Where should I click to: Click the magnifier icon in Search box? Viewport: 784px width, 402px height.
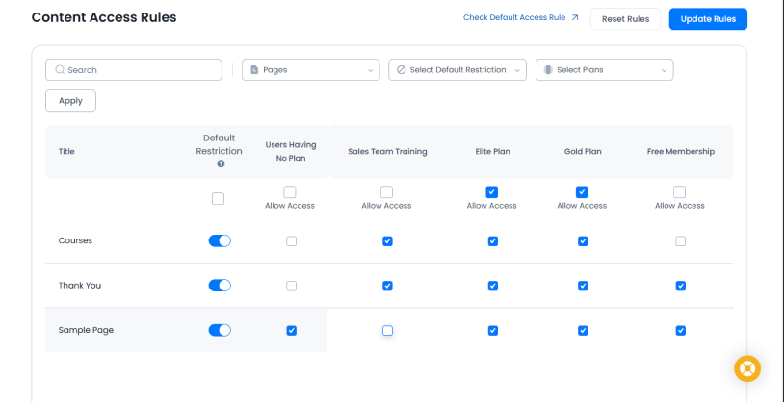(60, 70)
